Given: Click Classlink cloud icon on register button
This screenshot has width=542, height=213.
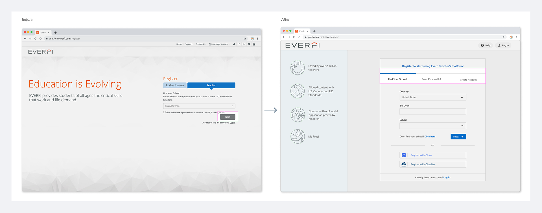Looking at the screenshot, I should coord(404,164).
